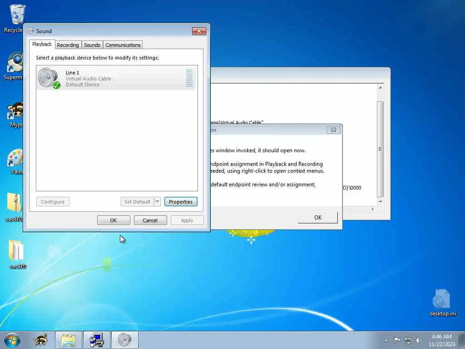Show hidden tray icons arrow

coord(386,340)
